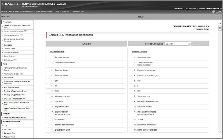Click the English column header
This screenshot has height=139, width=223.
[x=87, y=44]
